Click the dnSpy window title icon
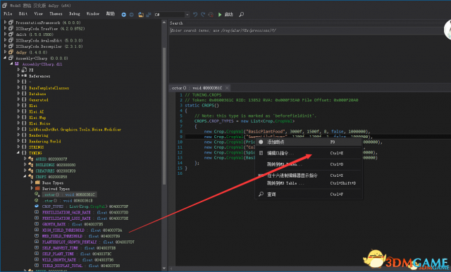Viewport: 451px width, 272px height. 5,5
